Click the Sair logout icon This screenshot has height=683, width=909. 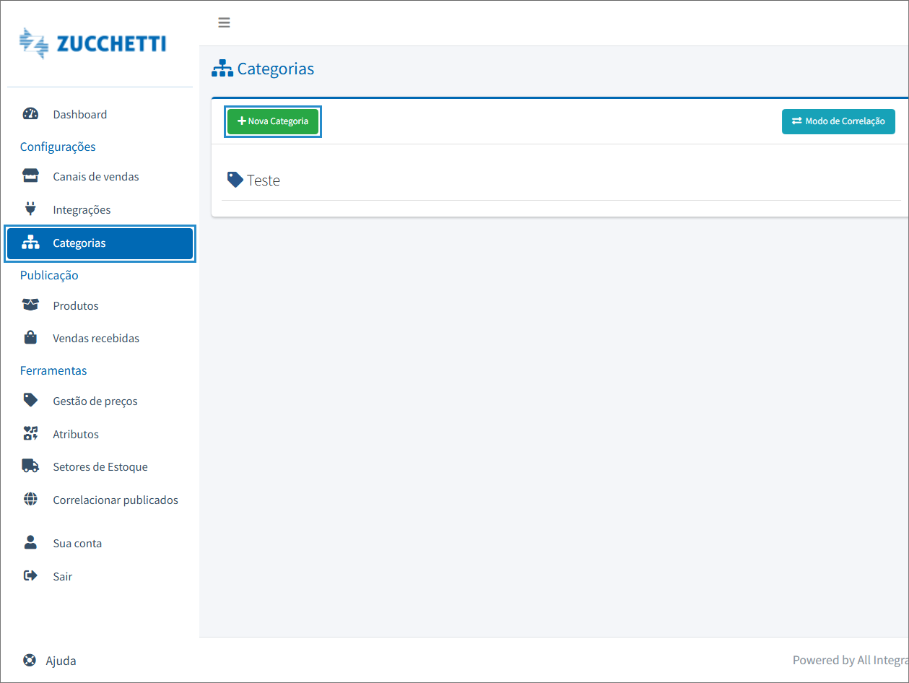click(x=30, y=576)
